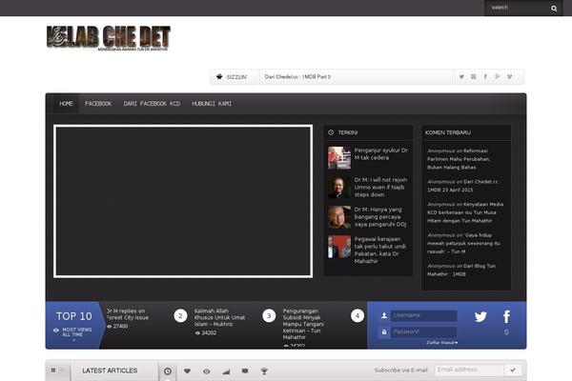This screenshot has height=381, width=572.
Task: Select the bar chart sort tab
Action: (x=226, y=371)
